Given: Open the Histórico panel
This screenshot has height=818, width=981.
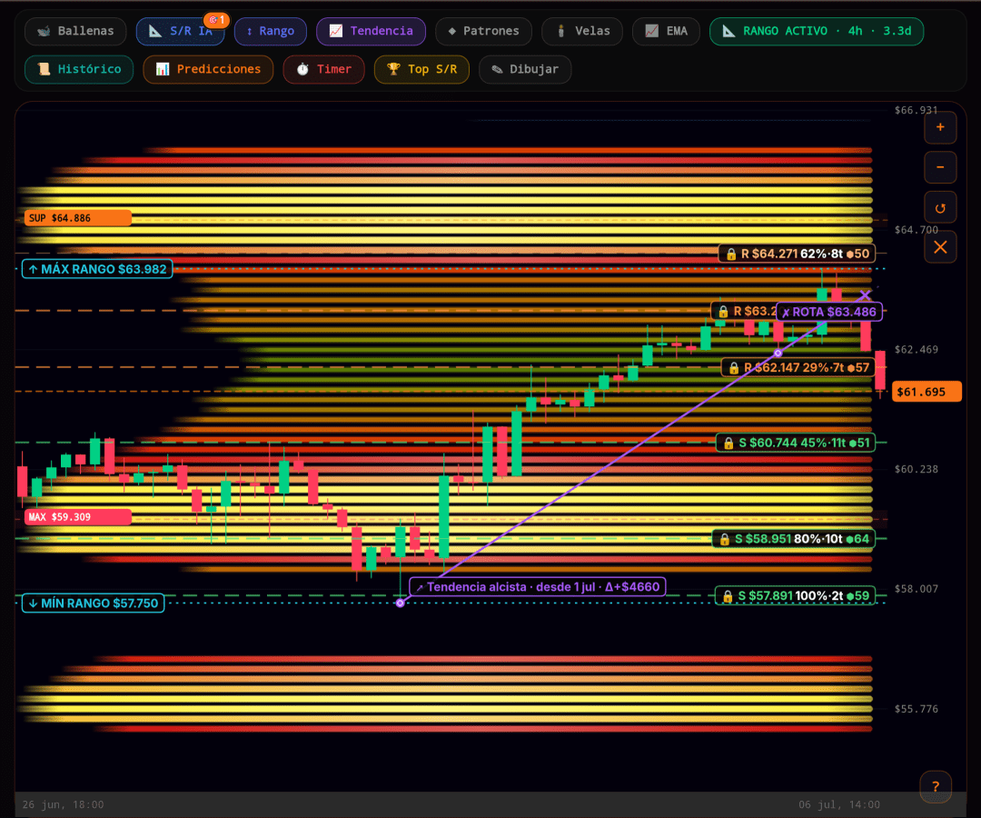Looking at the screenshot, I should click(79, 69).
